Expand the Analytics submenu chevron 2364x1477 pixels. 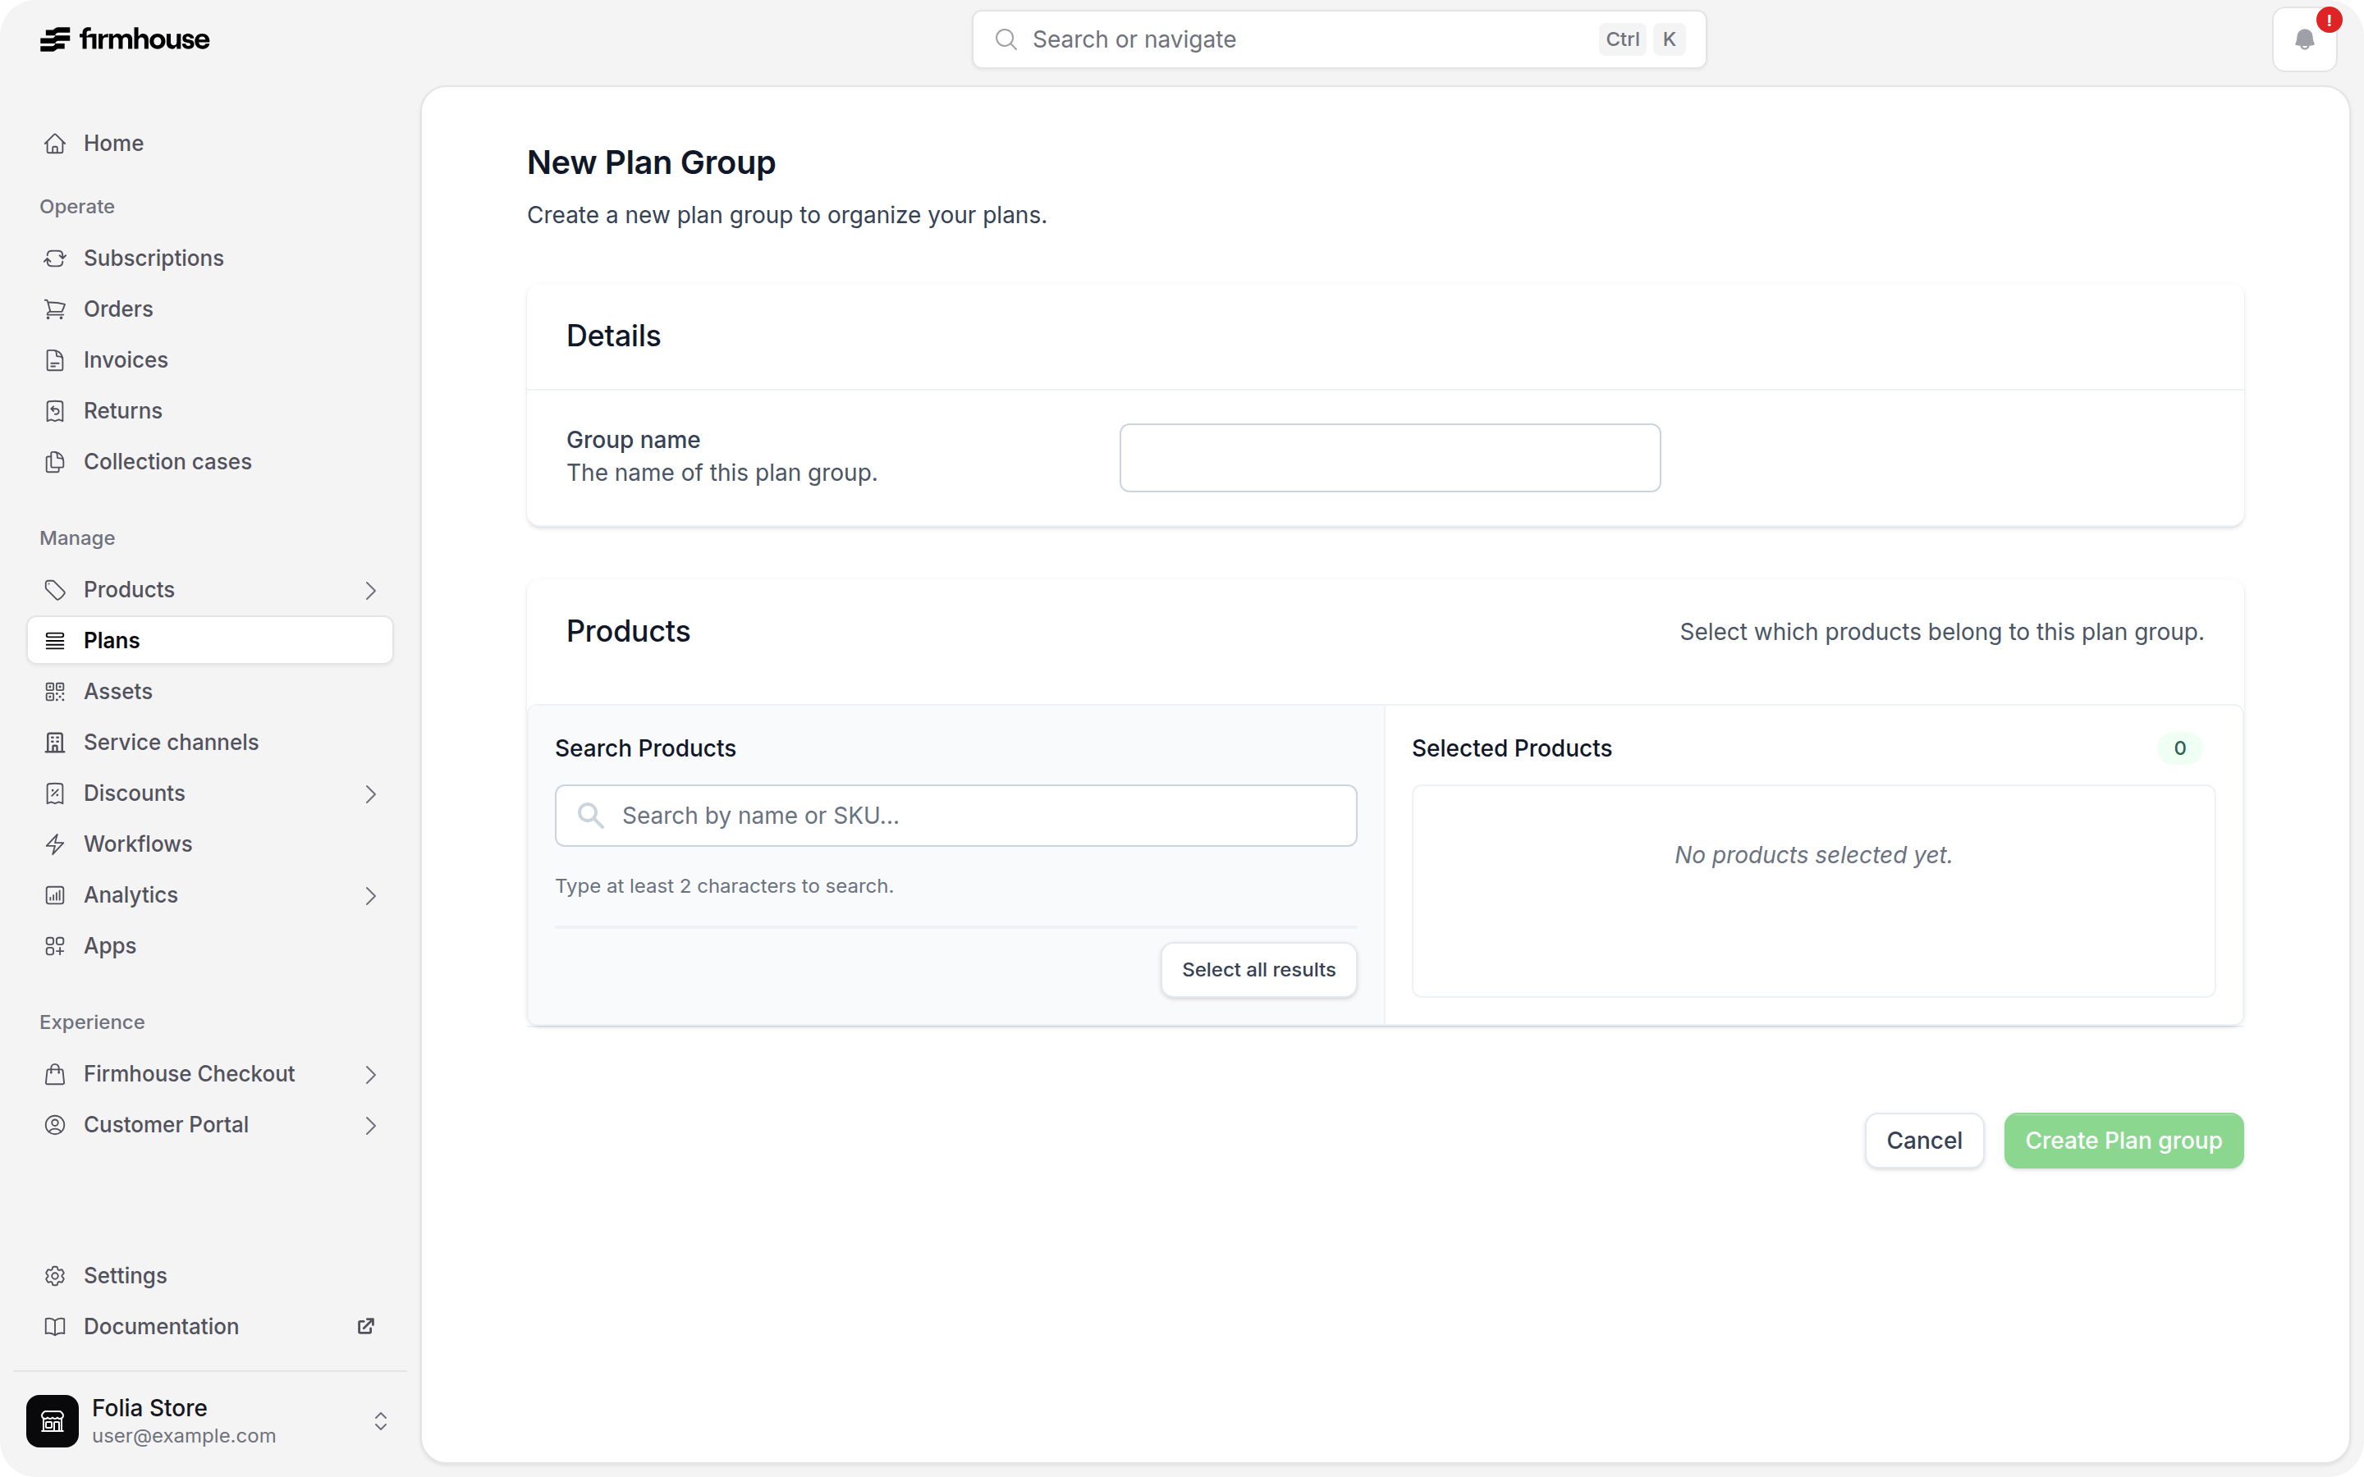(x=370, y=894)
